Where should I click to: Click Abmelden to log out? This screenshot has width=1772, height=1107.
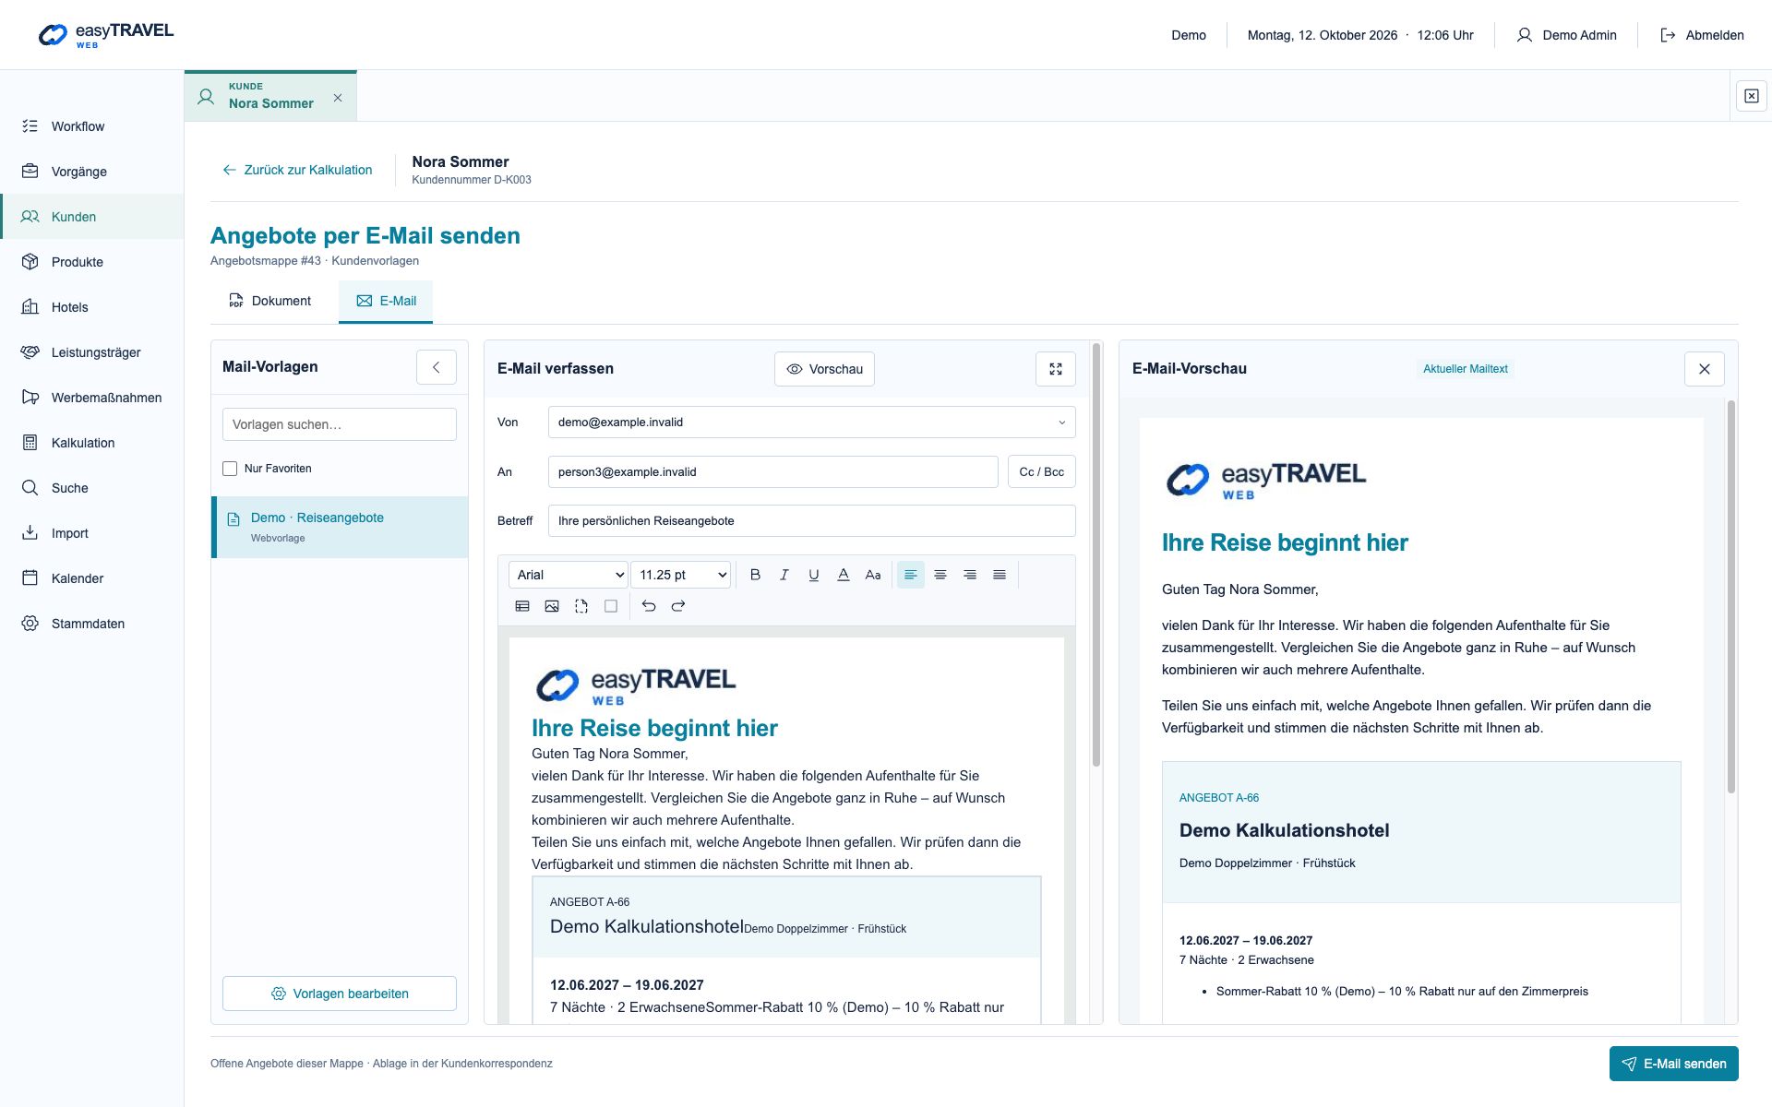pyautogui.click(x=1702, y=35)
